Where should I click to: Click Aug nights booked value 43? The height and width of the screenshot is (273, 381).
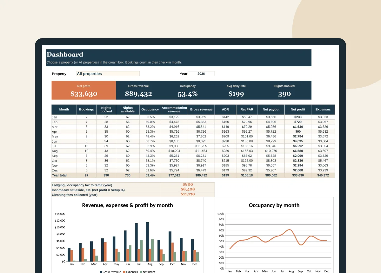[106, 151]
